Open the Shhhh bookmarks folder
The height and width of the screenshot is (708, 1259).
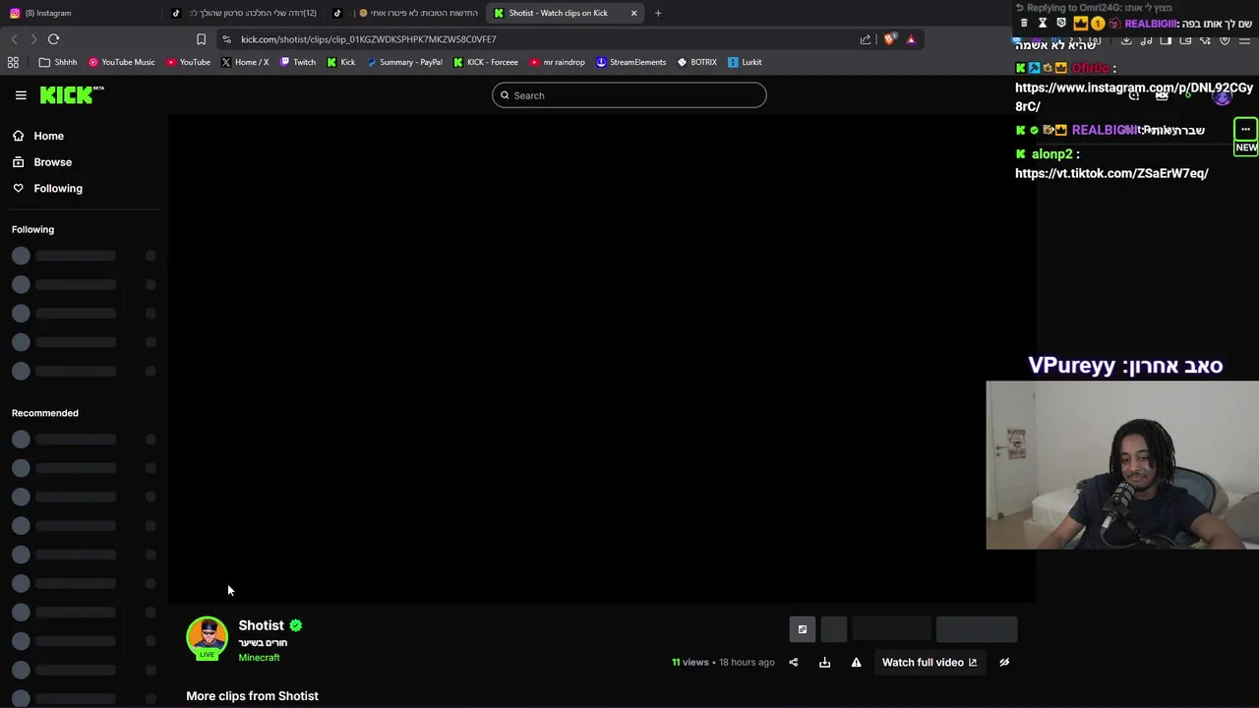click(58, 62)
